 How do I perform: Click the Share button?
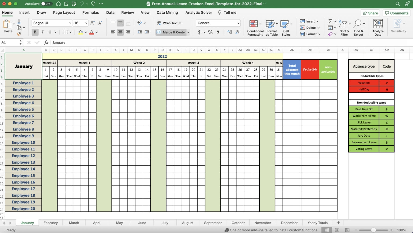tap(370, 13)
